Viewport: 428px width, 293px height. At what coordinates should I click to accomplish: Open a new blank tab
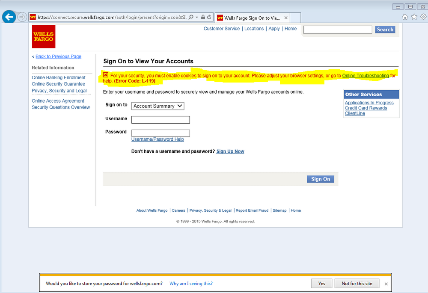pyautogui.click(x=295, y=18)
